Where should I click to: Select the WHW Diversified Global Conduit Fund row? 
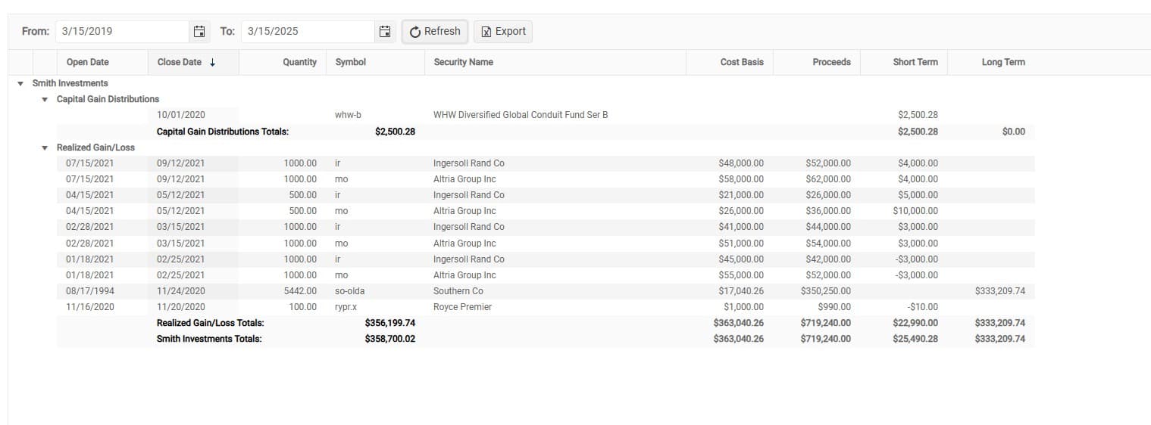click(546, 115)
